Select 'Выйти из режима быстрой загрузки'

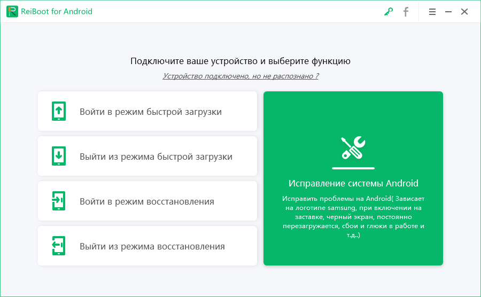pos(148,156)
